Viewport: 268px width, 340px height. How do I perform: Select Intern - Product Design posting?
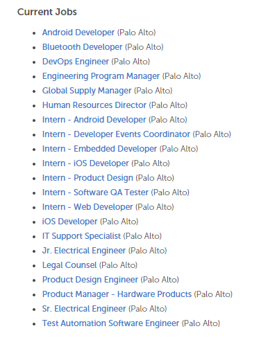point(87,178)
